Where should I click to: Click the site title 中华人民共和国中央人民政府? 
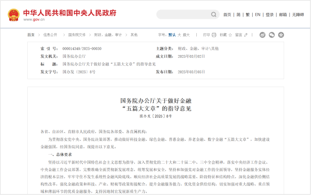[70, 13]
